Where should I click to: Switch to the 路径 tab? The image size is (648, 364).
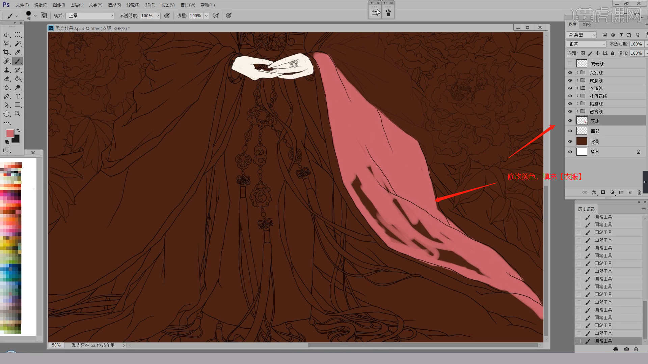click(x=587, y=25)
